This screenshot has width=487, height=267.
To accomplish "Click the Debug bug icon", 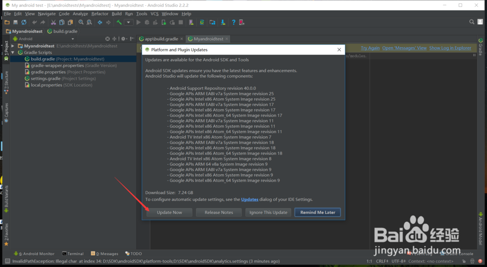I will (147, 22).
